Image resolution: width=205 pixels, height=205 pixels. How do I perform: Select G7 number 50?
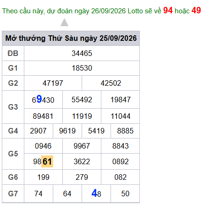point(125,194)
